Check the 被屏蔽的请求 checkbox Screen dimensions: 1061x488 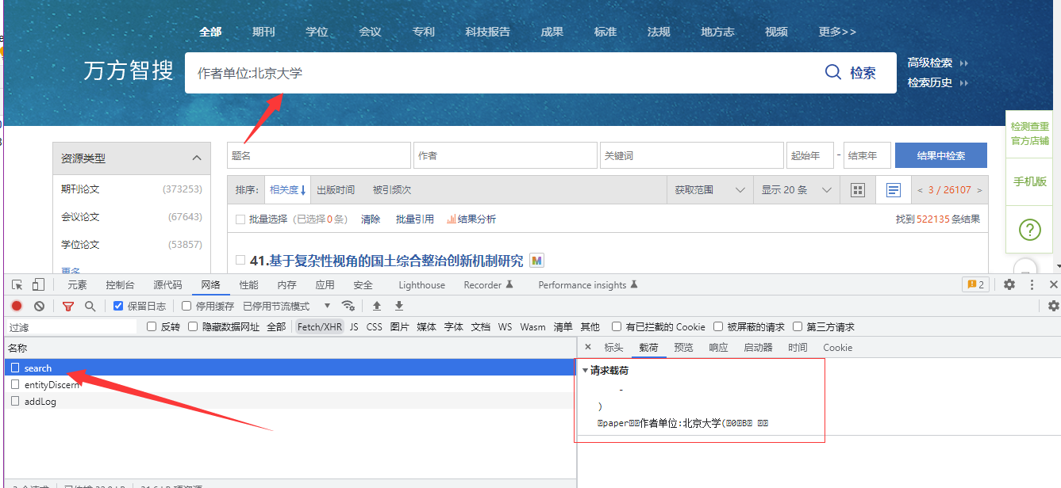[x=718, y=326]
